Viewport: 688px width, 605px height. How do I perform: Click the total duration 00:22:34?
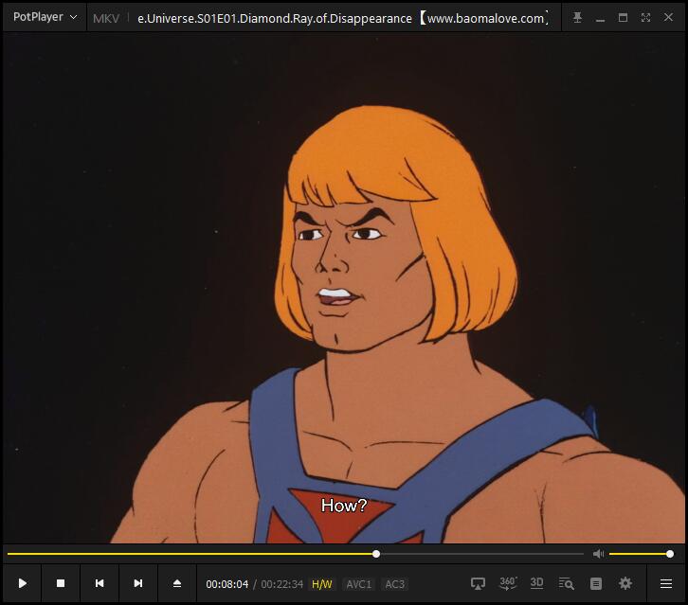tap(281, 584)
